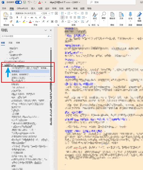Select the 学员生日 heading in navigation

point(30,71)
